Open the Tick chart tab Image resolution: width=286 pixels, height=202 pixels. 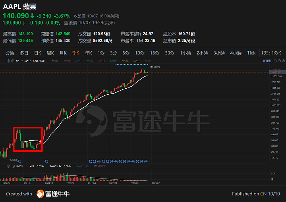point(251,53)
